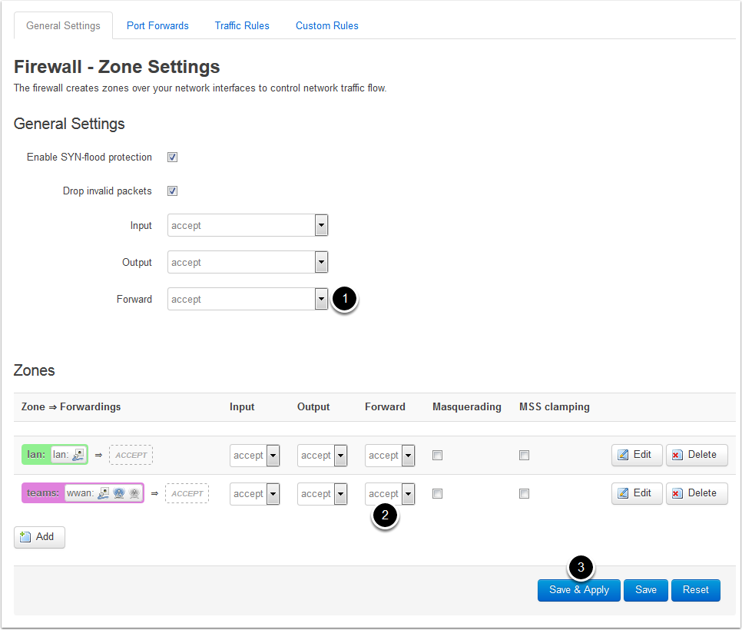Click Save & Apply button
Screen dimensions: 742x630
[x=578, y=590]
